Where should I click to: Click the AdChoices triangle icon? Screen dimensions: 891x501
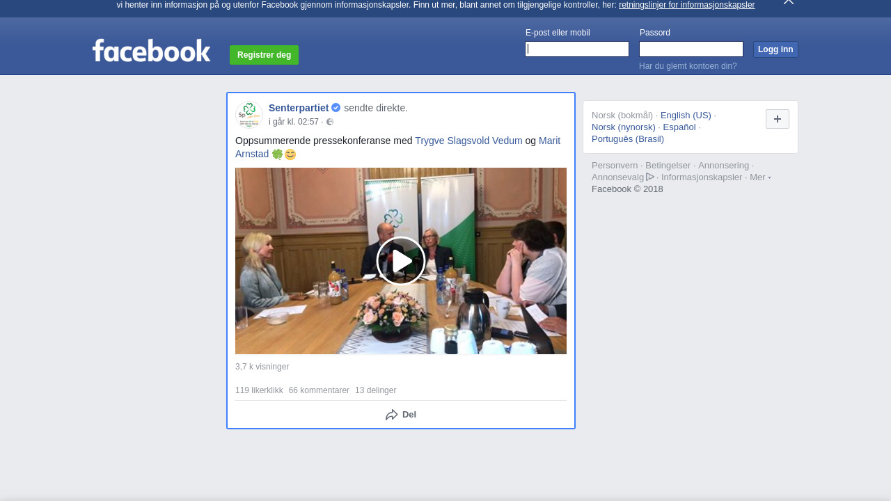[650, 177]
